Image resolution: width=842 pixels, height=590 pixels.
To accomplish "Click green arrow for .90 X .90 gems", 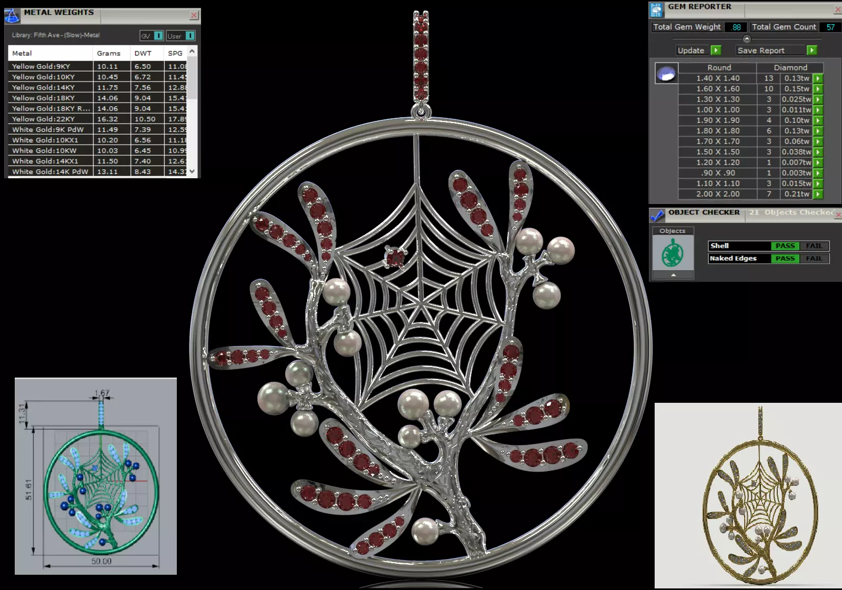I will coord(818,173).
